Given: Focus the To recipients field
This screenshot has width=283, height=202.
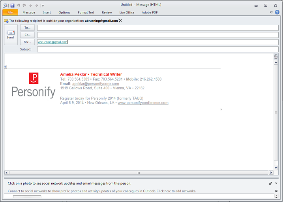Looking at the screenshot, I should tap(158, 28).
